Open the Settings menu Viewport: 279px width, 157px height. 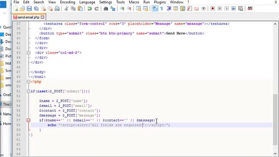pyautogui.click(x=105, y=2)
